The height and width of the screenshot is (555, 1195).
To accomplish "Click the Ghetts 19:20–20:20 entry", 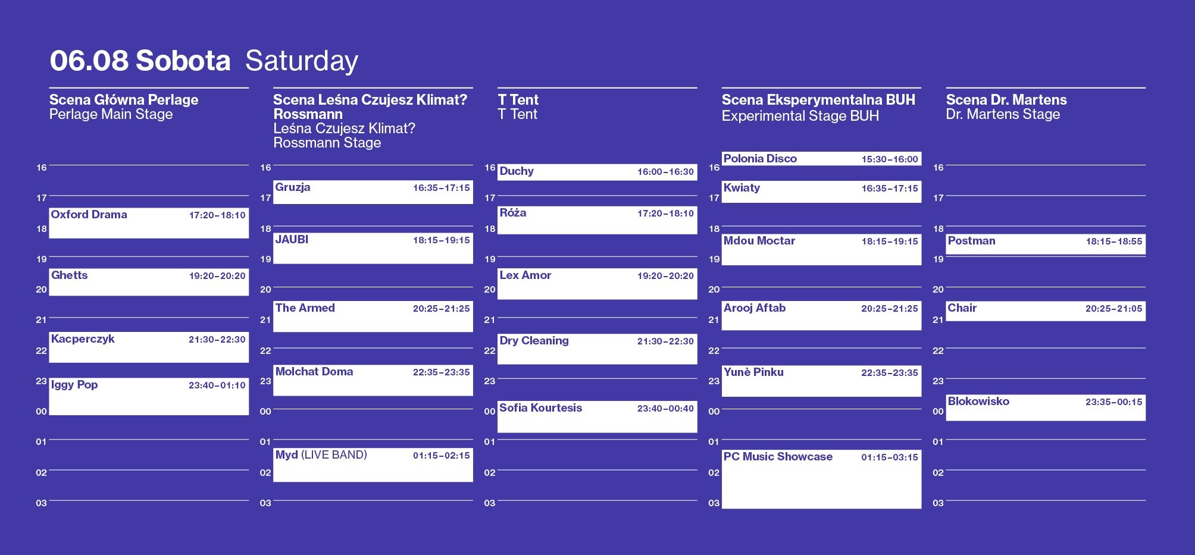I will [149, 282].
